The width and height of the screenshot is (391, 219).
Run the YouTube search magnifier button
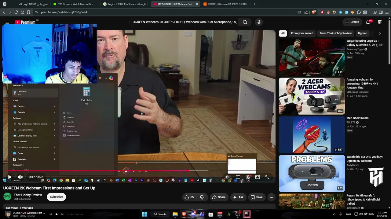coord(245,22)
